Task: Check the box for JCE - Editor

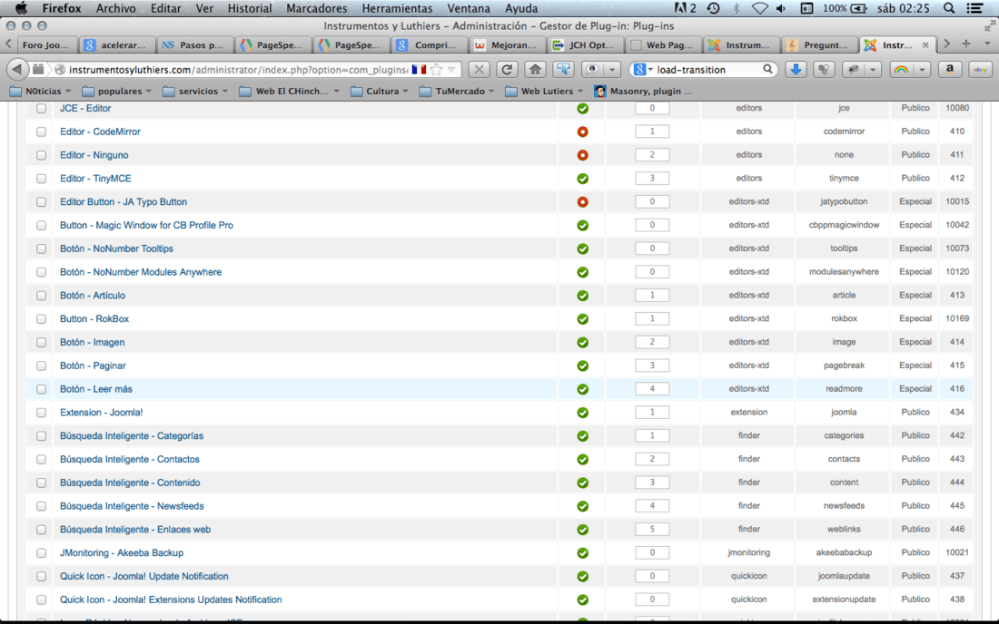Action: 42,109
